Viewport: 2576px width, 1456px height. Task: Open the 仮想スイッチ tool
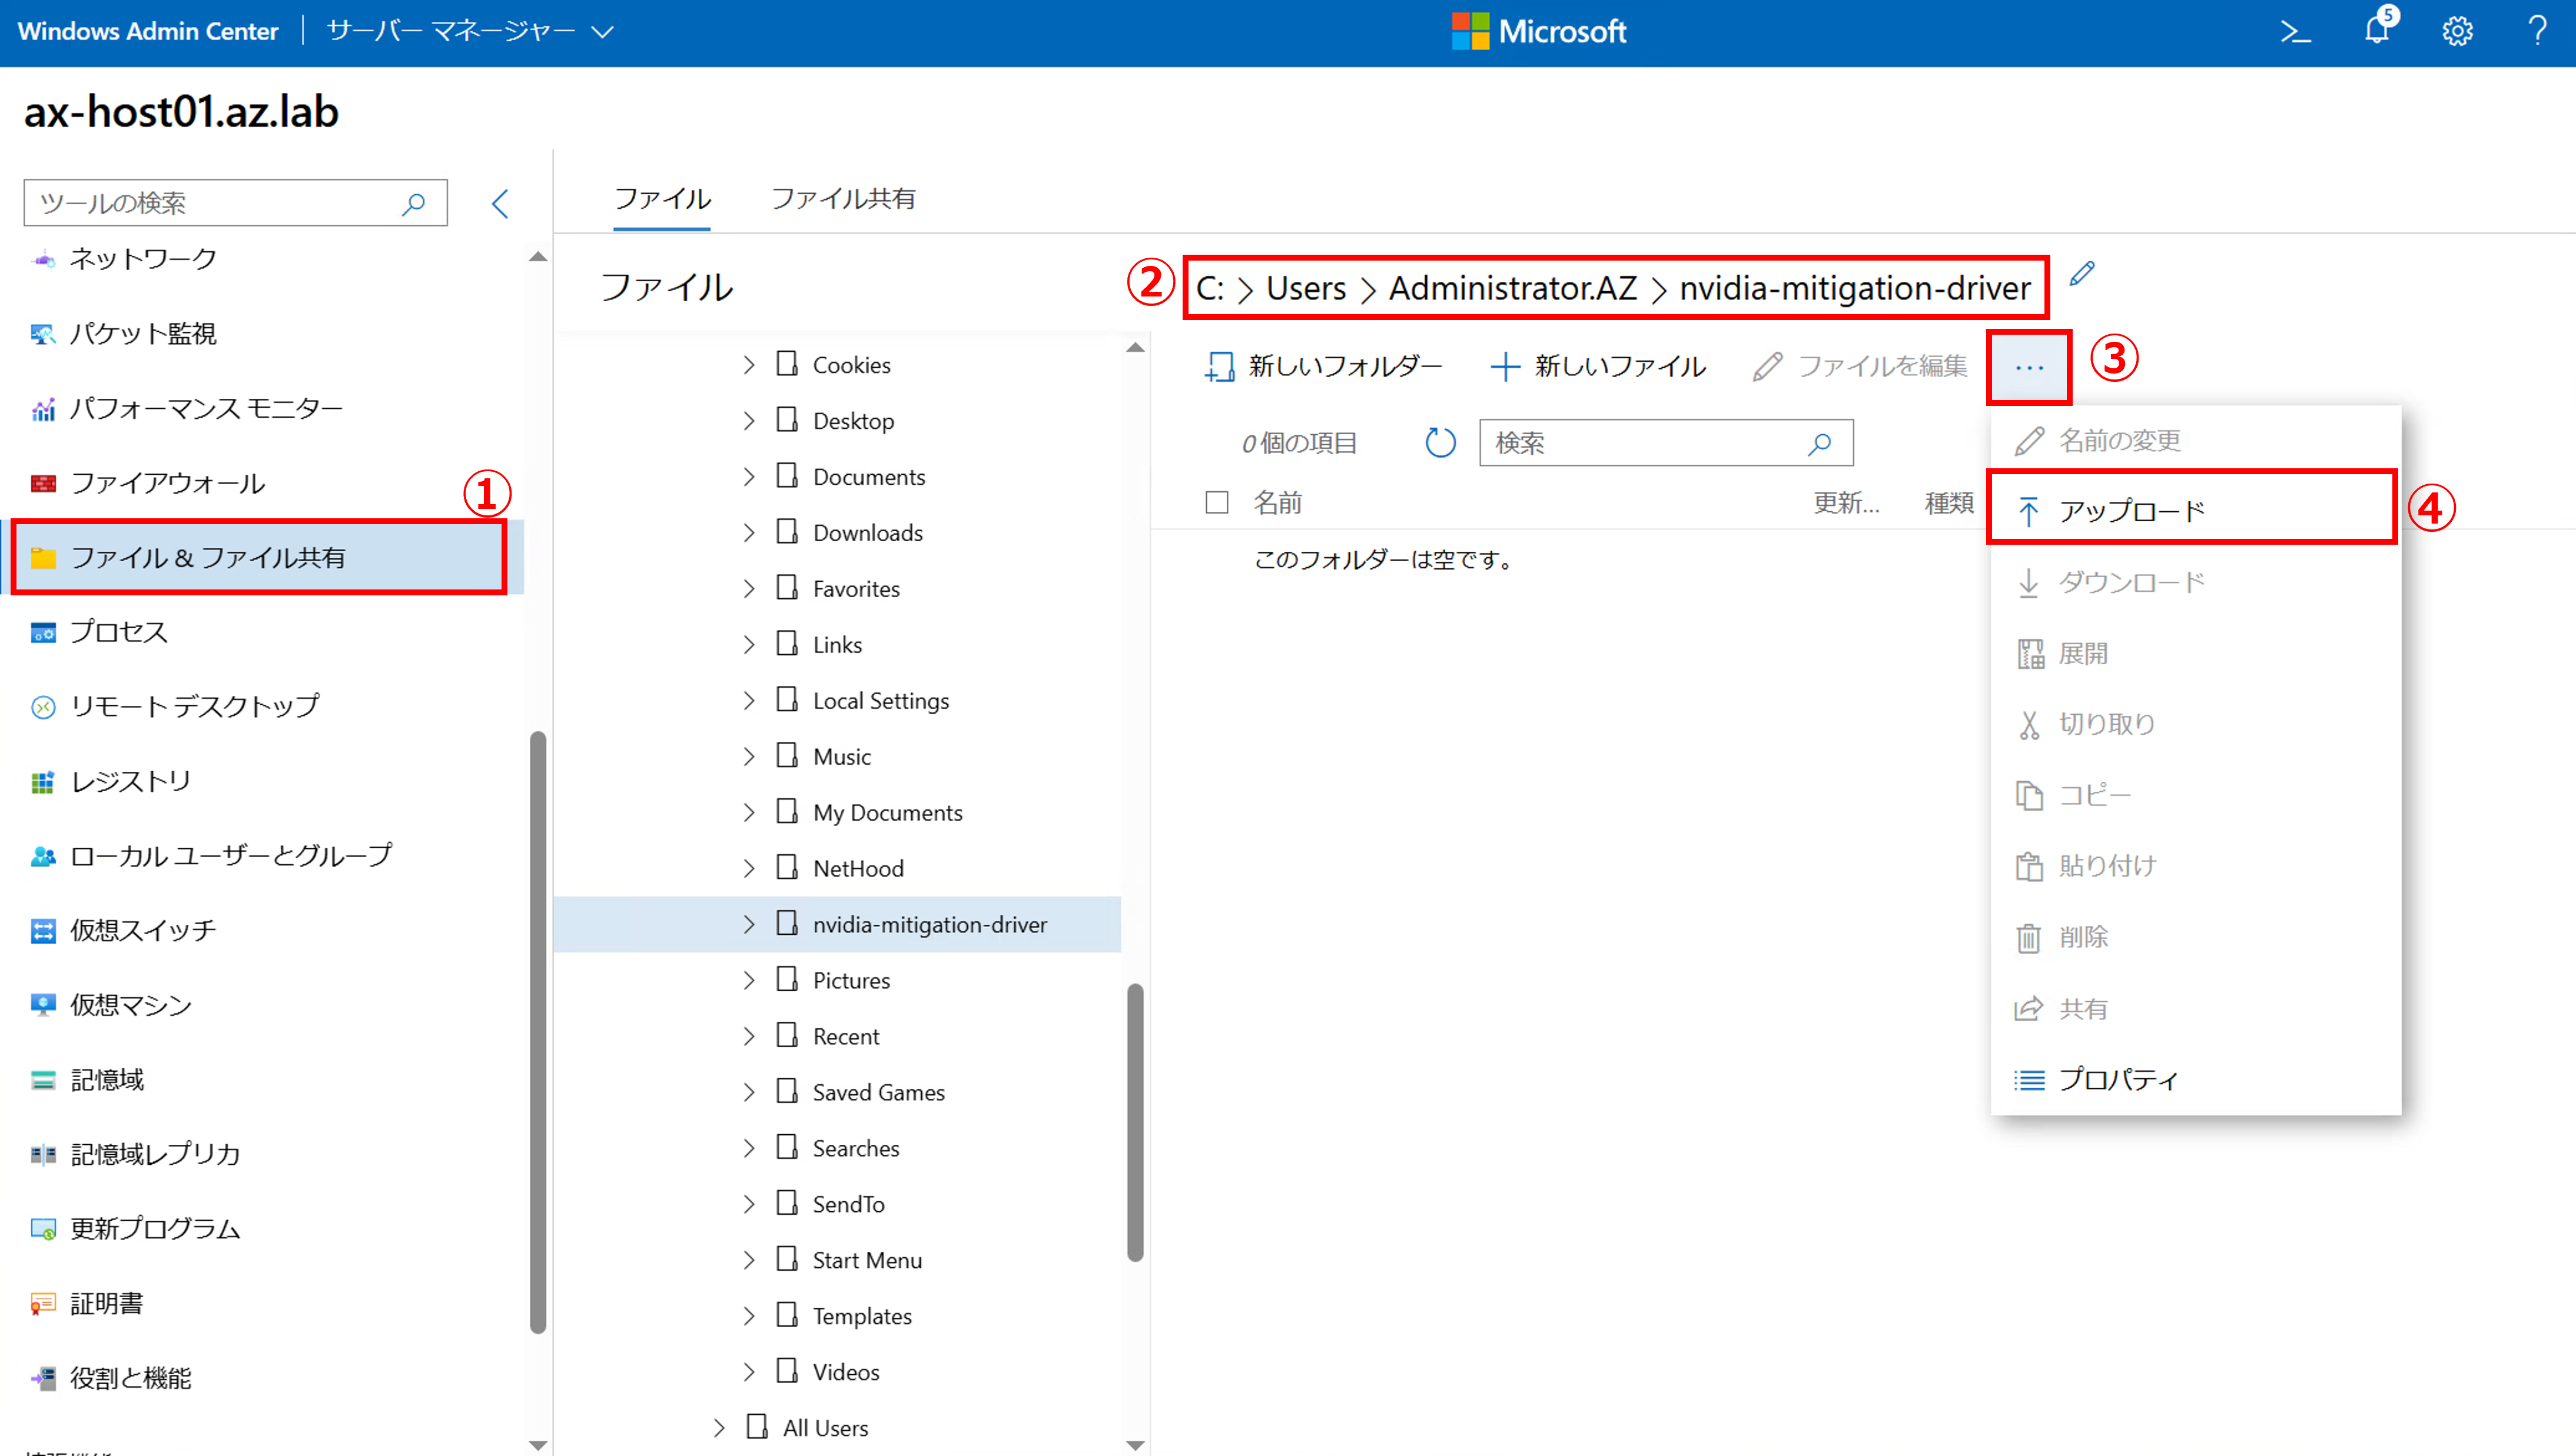tap(142, 931)
